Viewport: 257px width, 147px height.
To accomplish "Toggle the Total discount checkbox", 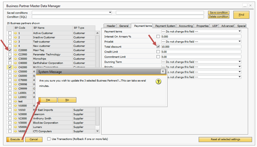I will click(x=158, y=47).
